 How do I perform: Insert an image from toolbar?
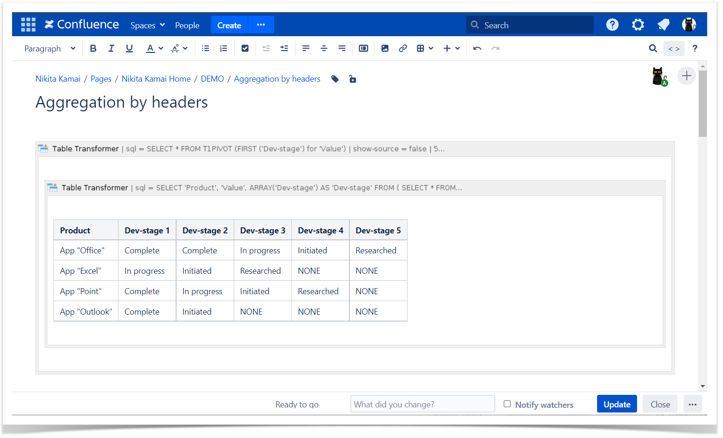click(x=385, y=48)
